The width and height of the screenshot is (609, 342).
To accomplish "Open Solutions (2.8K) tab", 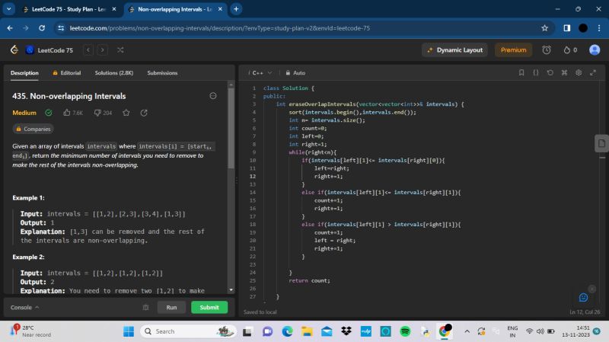I will point(113,72).
